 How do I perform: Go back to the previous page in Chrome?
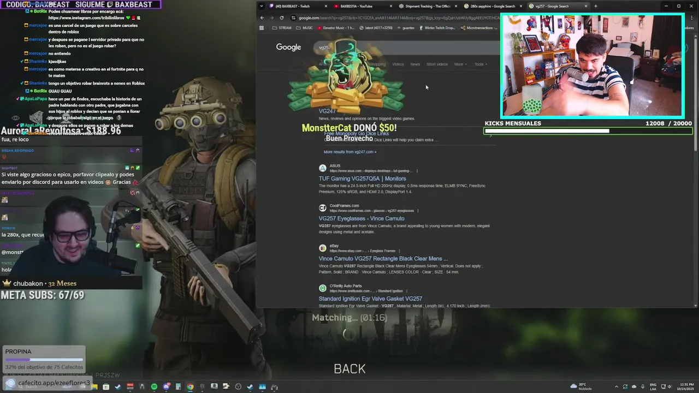262,17
